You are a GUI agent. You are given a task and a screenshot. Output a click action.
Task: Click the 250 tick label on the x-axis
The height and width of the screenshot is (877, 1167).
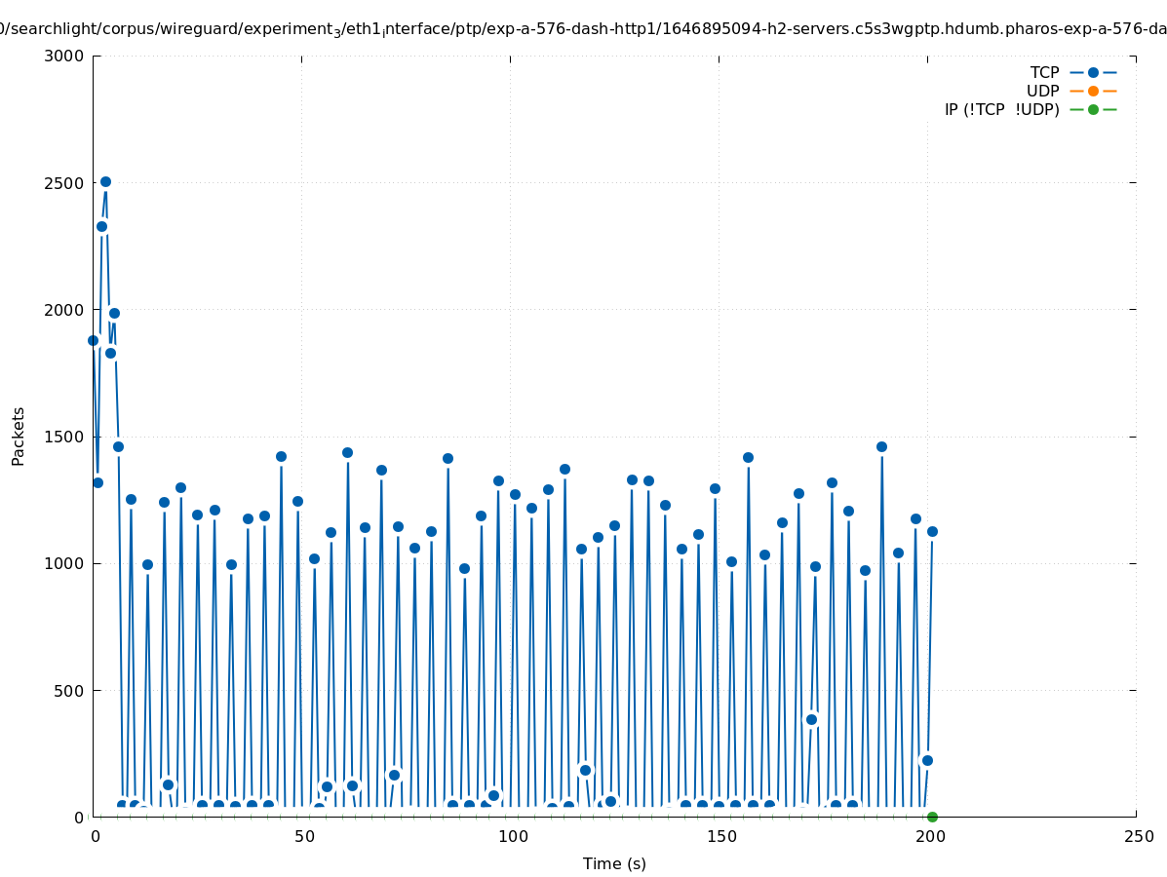1138,836
